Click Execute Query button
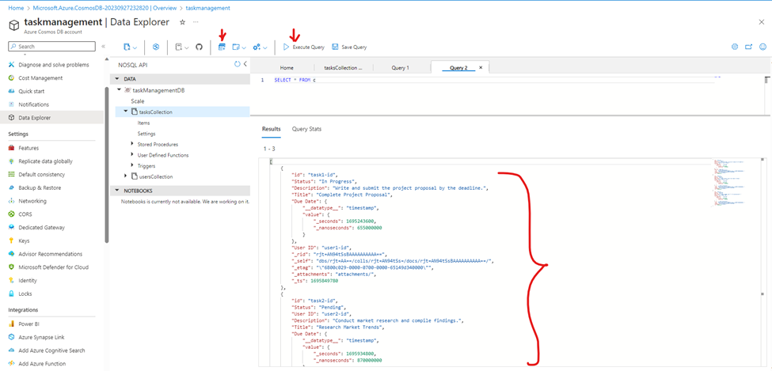This screenshot has height=371, width=772. click(304, 47)
